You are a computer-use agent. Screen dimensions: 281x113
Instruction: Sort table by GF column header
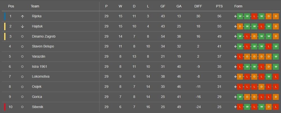[163, 6]
